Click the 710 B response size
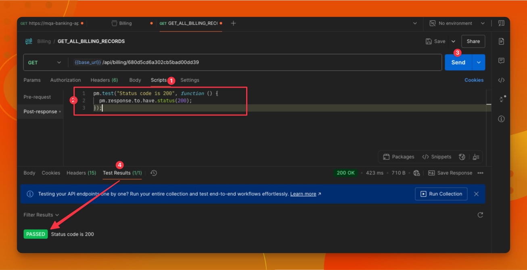 pyautogui.click(x=398, y=173)
